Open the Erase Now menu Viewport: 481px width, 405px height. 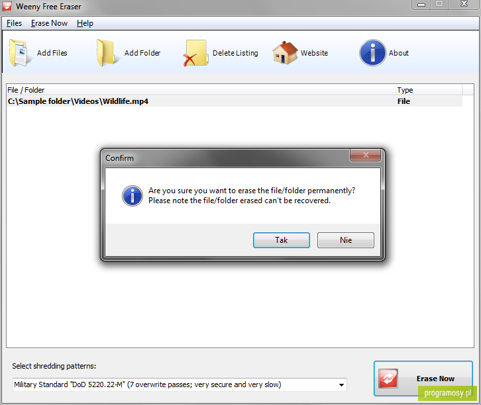click(49, 23)
